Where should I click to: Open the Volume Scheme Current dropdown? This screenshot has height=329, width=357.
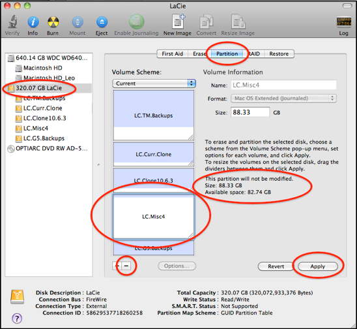click(x=154, y=84)
